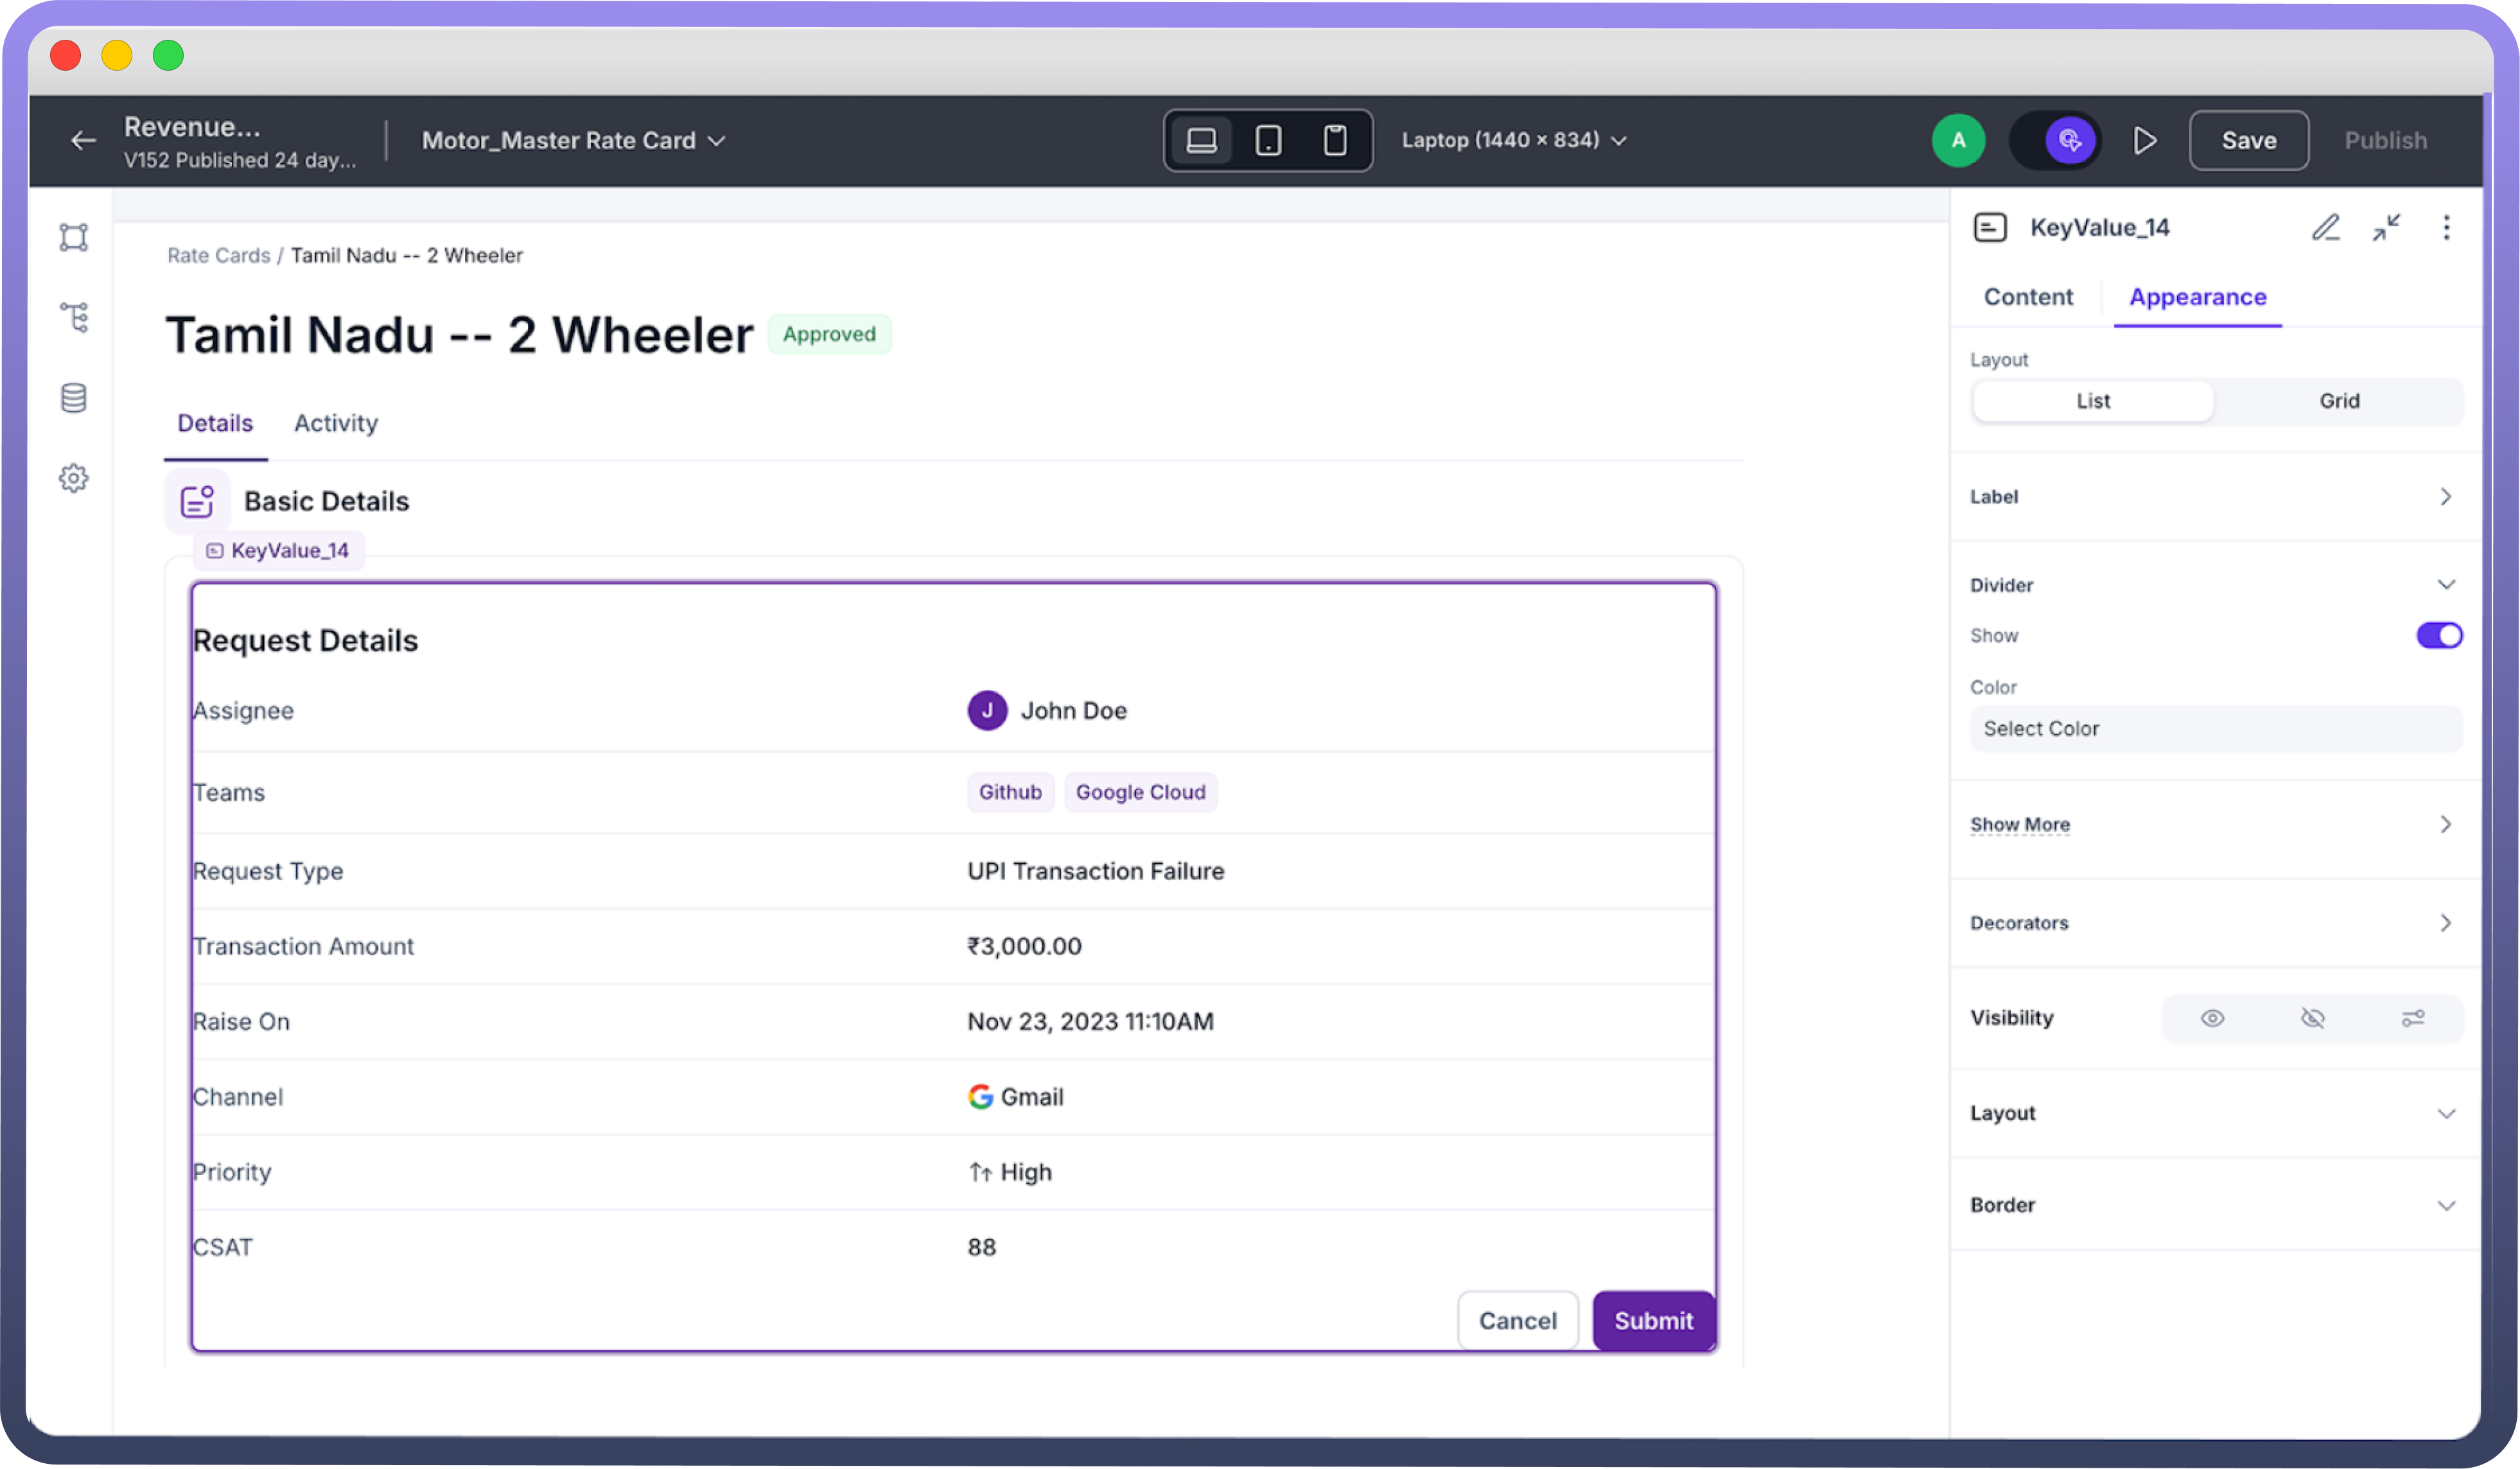Open the settings gear in sidebar

coord(74,478)
